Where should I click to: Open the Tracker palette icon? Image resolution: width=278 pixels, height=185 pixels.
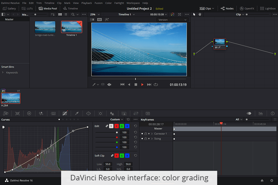tap(100, 114)
